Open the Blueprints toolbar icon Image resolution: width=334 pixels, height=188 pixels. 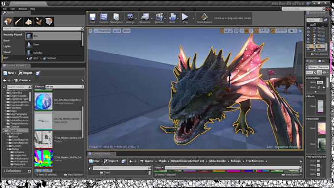[x=145, y=18]
